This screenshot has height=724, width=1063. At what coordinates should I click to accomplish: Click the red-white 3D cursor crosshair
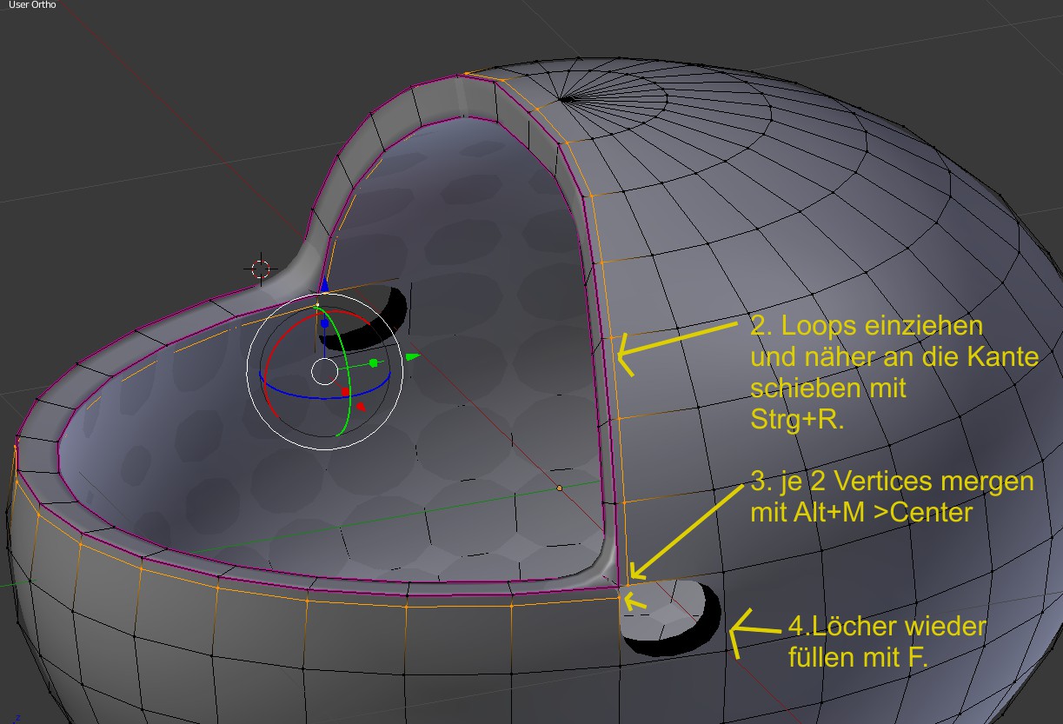pyautogui.click(x=260, y=268)
